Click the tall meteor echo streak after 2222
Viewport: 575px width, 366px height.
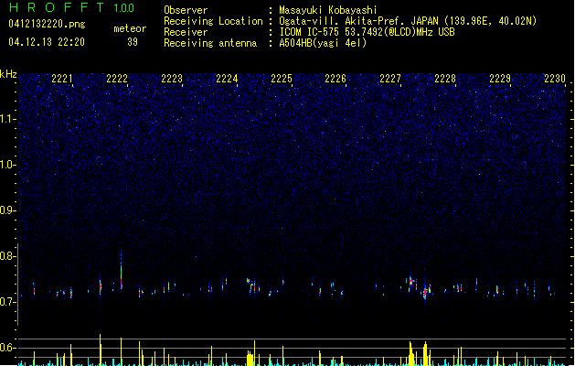[x=122, y=270]
